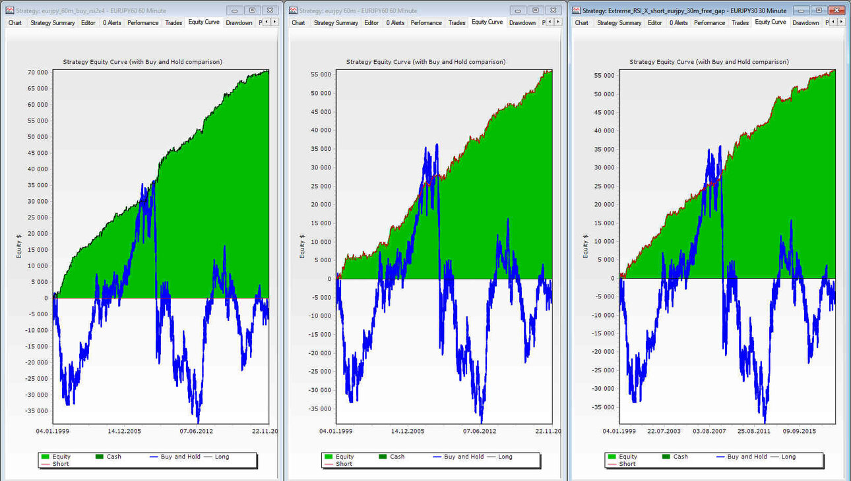
Task: Click the 07.06.2012 date label in the middle eurjpy 60m chart
Action: (480, 431)
